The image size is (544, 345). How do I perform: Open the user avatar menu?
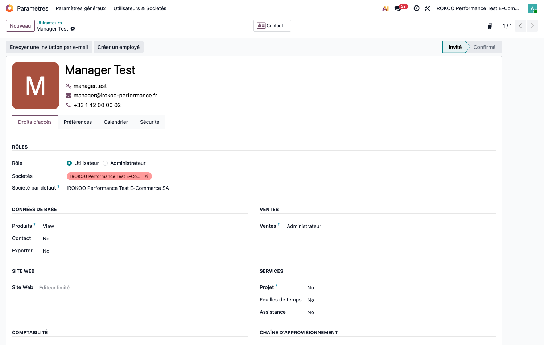click(532, 8)
